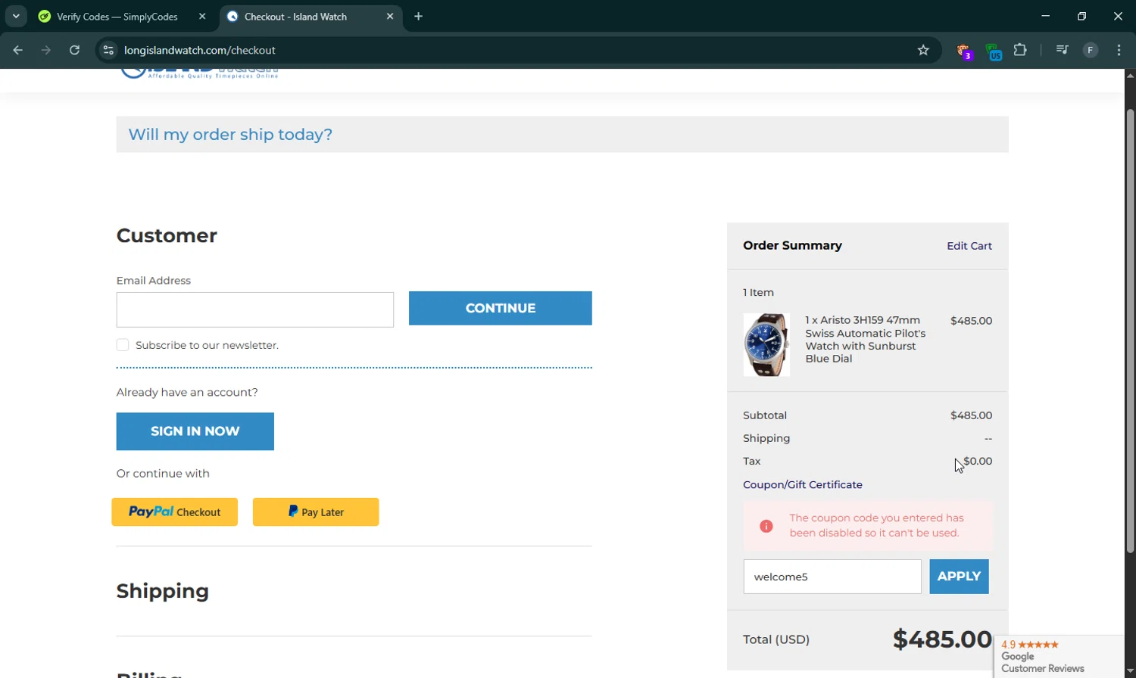Click the Shipping section heading

163,591
